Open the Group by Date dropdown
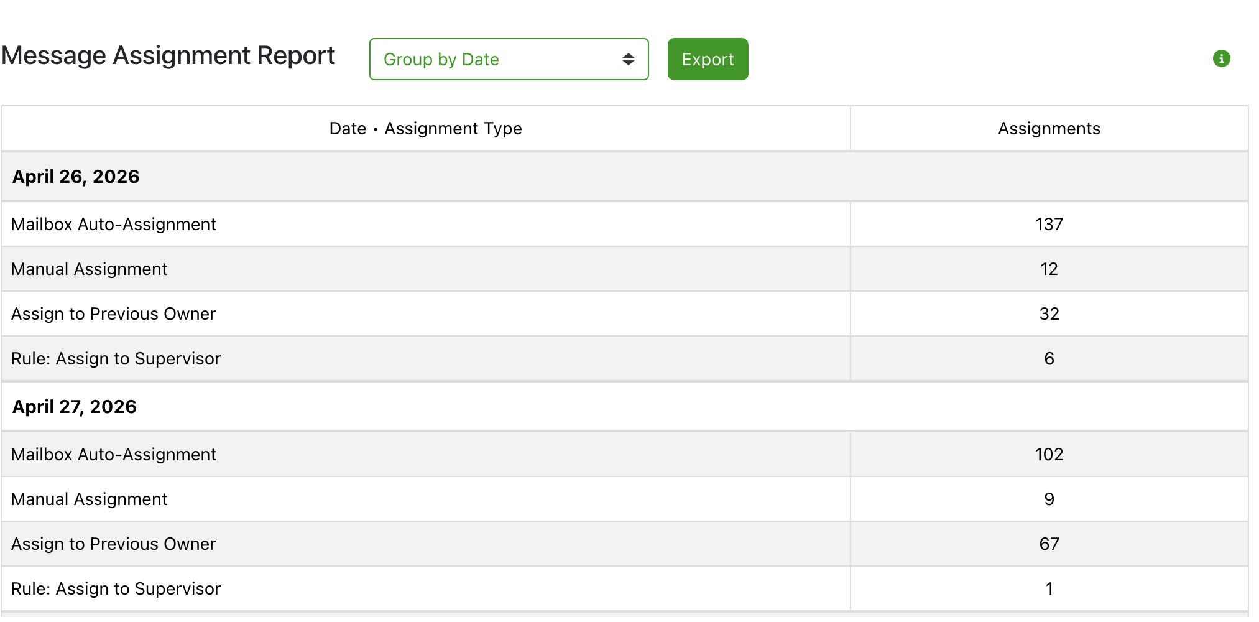Viewport: 1259px width, 622px height. coord(509,59)
